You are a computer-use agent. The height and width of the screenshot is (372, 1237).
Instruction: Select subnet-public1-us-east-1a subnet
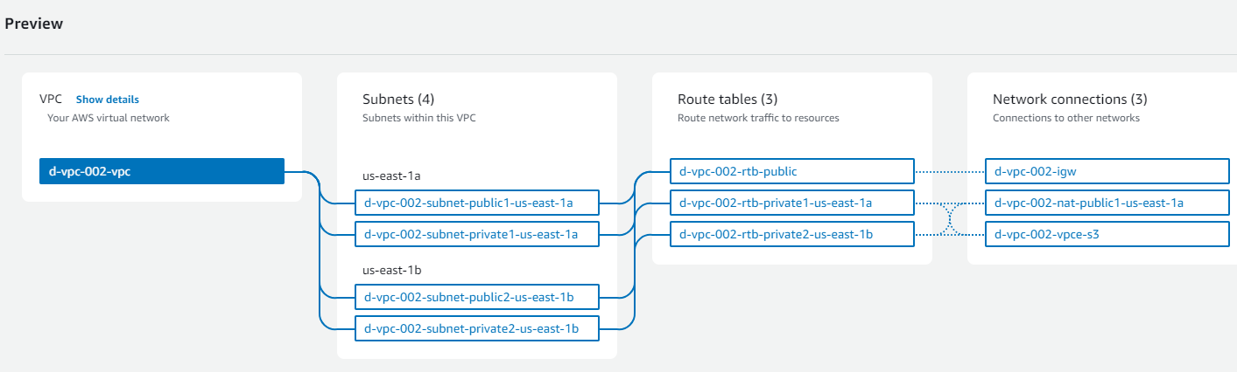pos(476,203)
